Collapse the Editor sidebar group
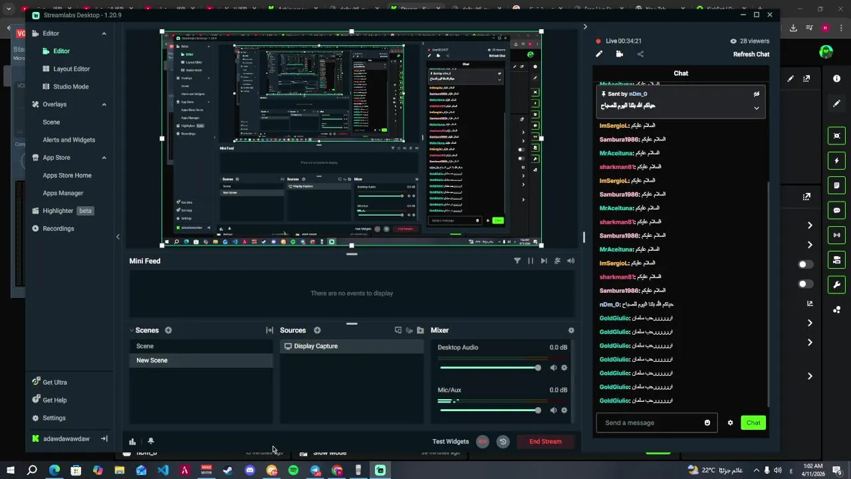The height and width of the screenshot is (479, 851). coord(104,33)
